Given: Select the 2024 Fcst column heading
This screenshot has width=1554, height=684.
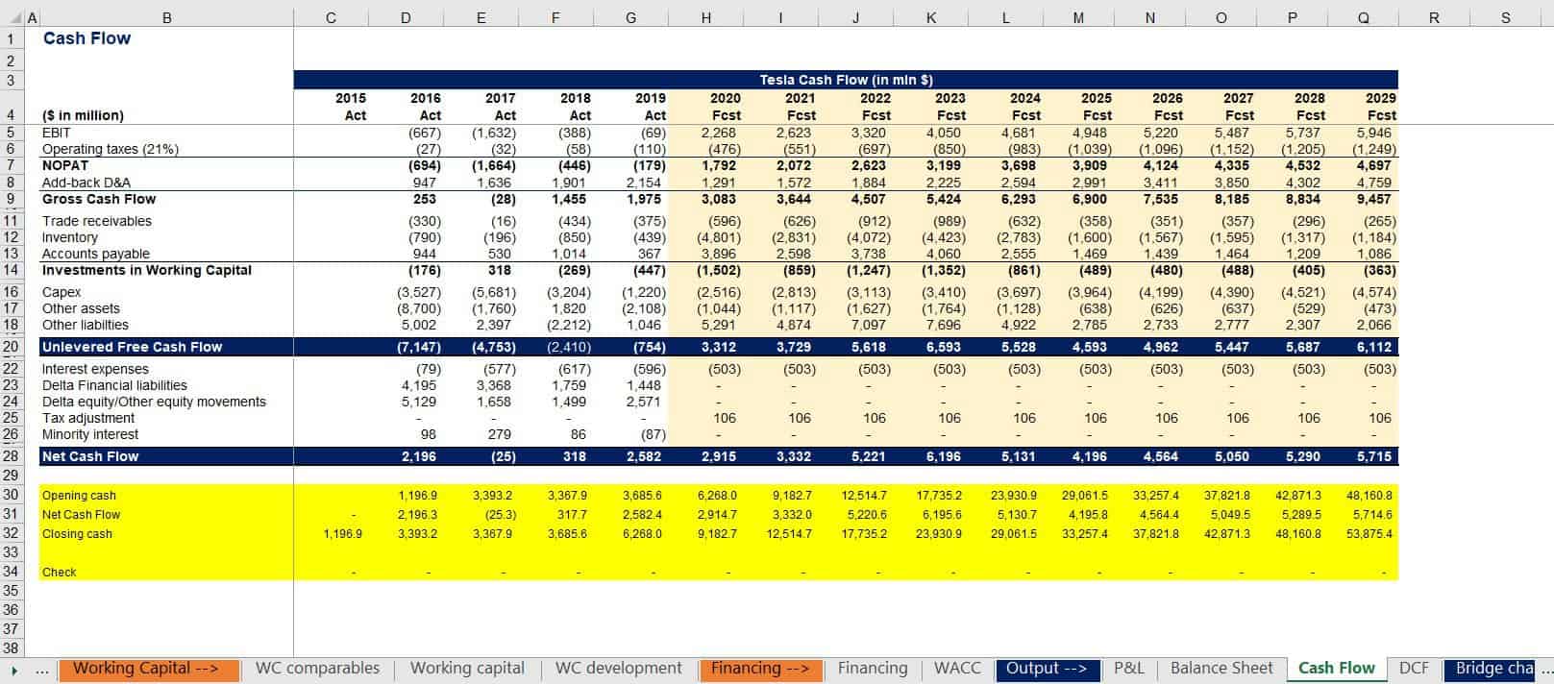Looking at the screenshot, I should coord(1025,107).
